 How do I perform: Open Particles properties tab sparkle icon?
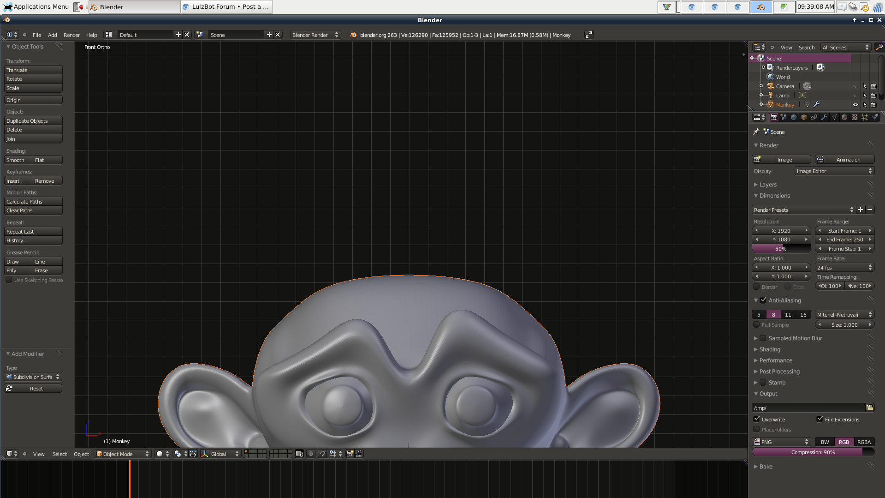tap(865, 117)
